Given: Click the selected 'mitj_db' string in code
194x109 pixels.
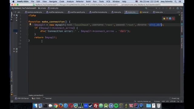Looking at the screenshot, I should tap(155, 25).
